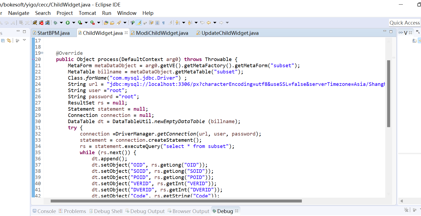
Task: Open the Browser Output view tab
Action: [188, 211]
